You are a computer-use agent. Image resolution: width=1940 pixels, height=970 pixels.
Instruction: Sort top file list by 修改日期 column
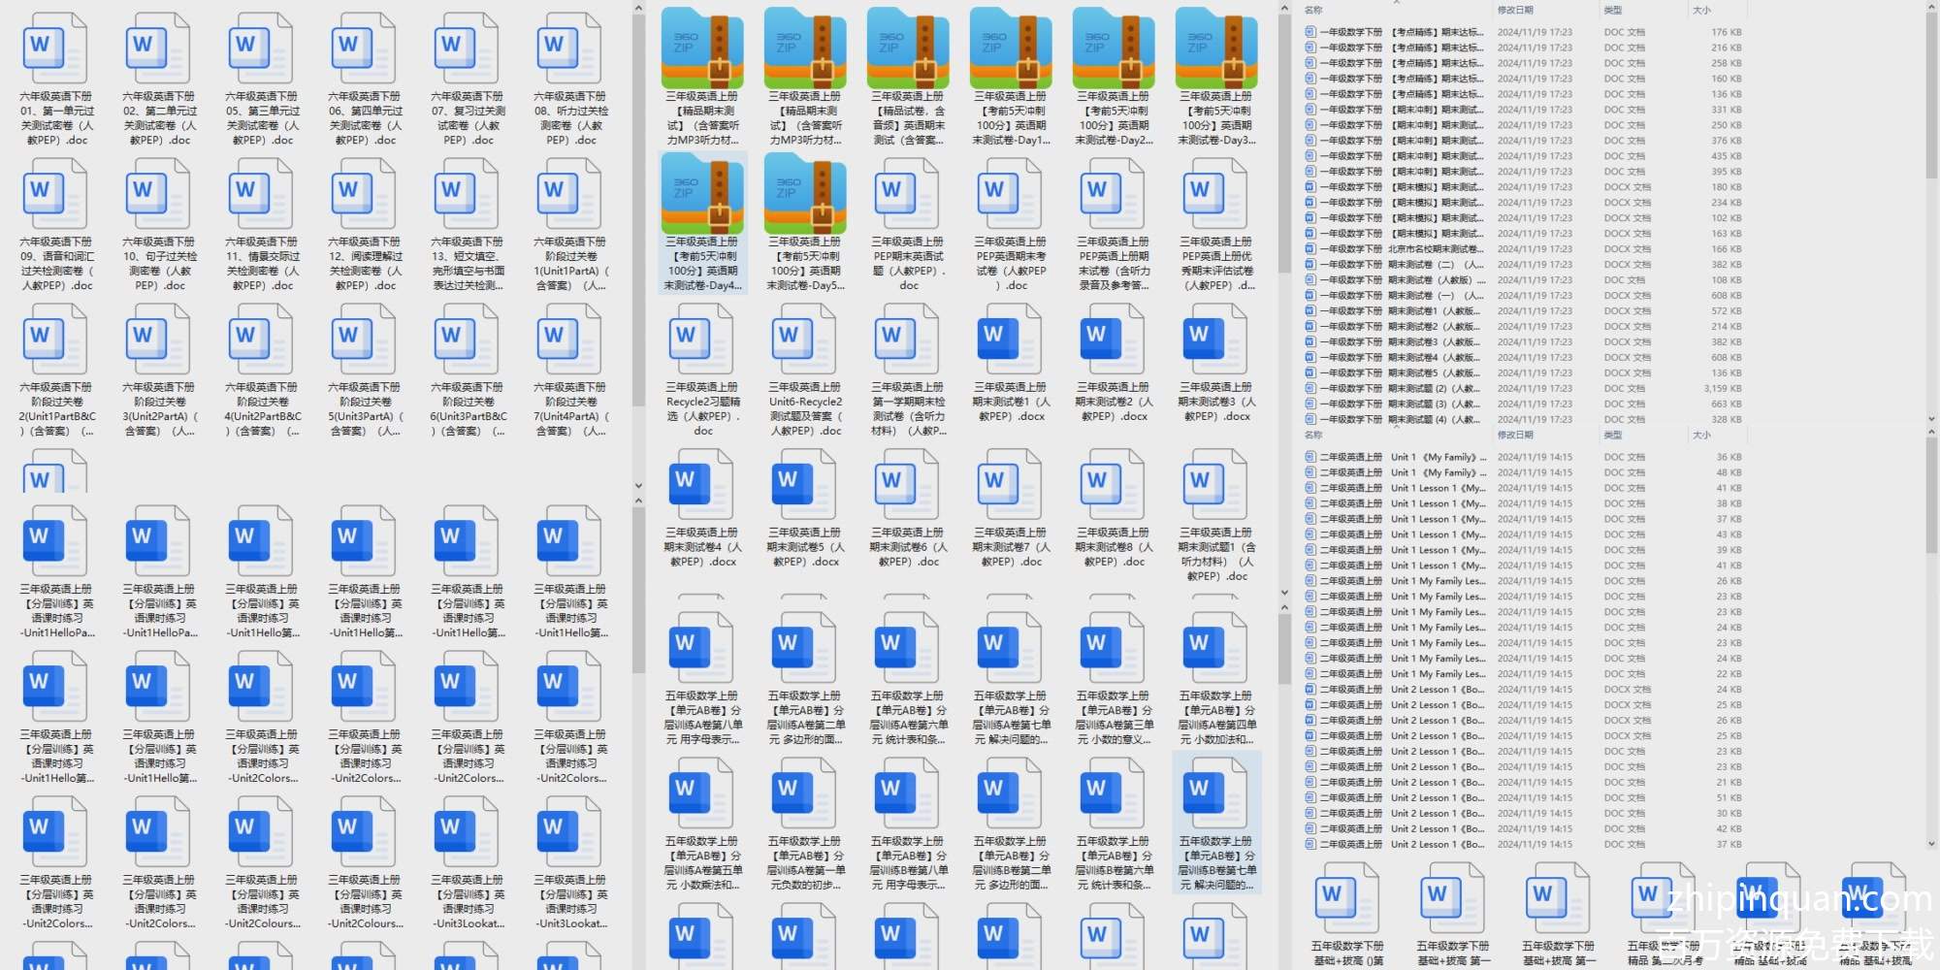(x=1515, y=10)
